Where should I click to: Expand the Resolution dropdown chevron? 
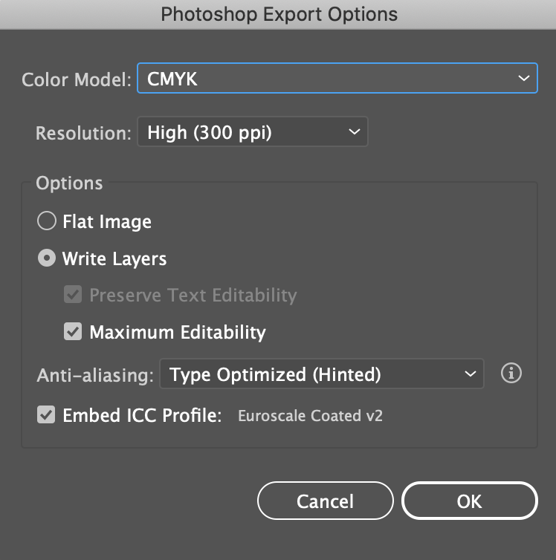tap(354, 133)
